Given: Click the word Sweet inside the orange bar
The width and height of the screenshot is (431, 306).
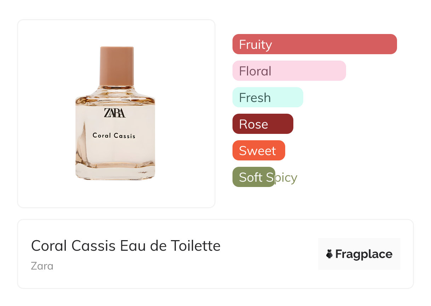Looking at the screenshot, I should [257, 151].
